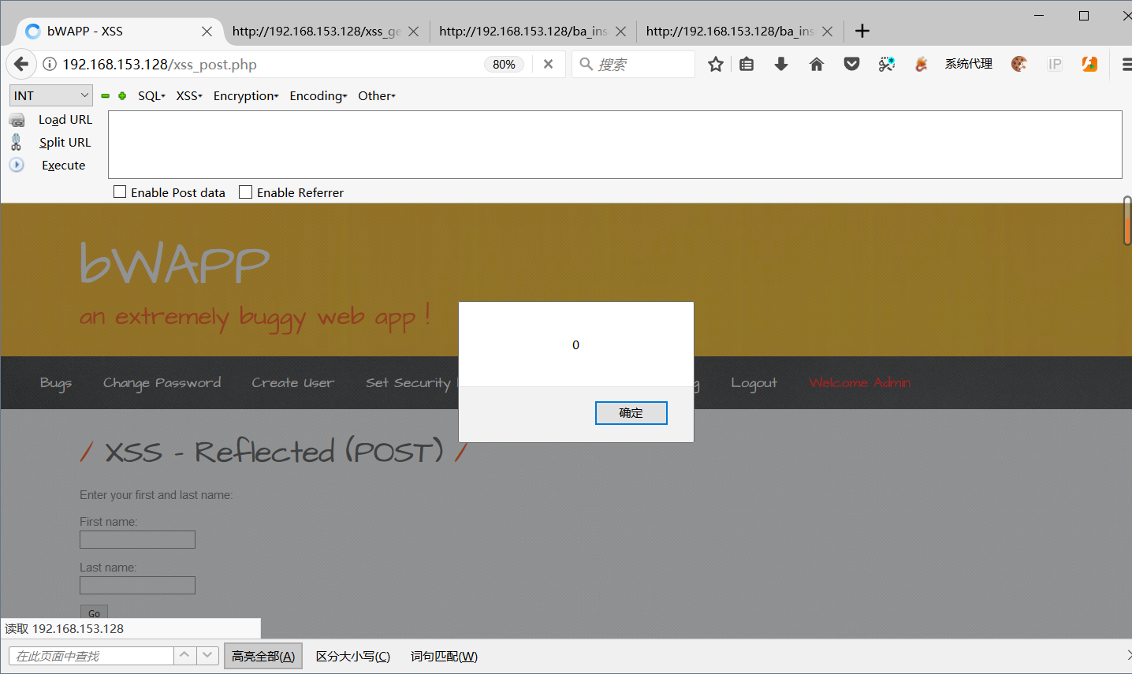Image resolution: width=1132 pixels, height=674 pixels.
Task: Click the HackBar green plus icon
Action: [122, 95]
